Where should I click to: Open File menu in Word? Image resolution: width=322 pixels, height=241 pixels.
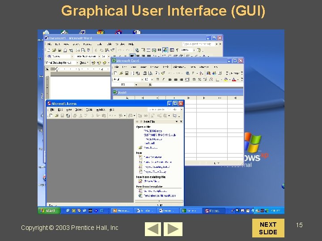[50, 44]
